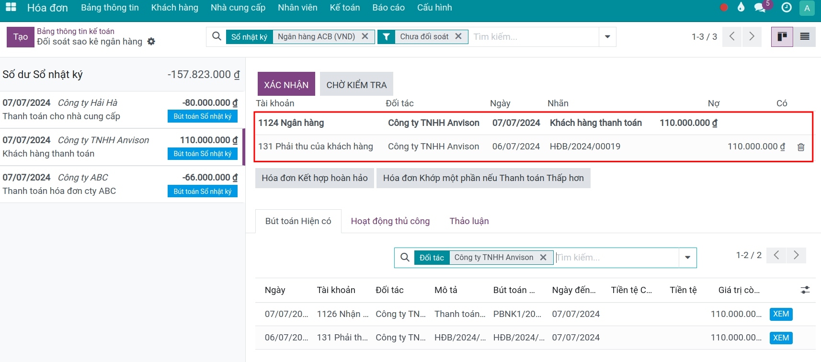Click XEM for 131 Phải th journal item
The image size is (821, 362).
tap(781, 338)
